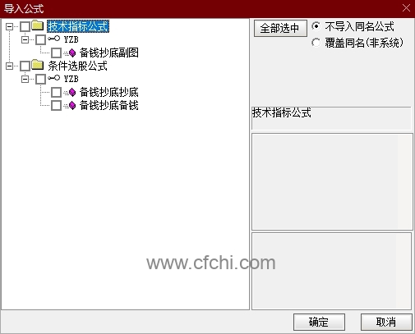The image size is (415, 334).
Task: Check the 备钱抄底抄底 checkbox
Action: 57,92
